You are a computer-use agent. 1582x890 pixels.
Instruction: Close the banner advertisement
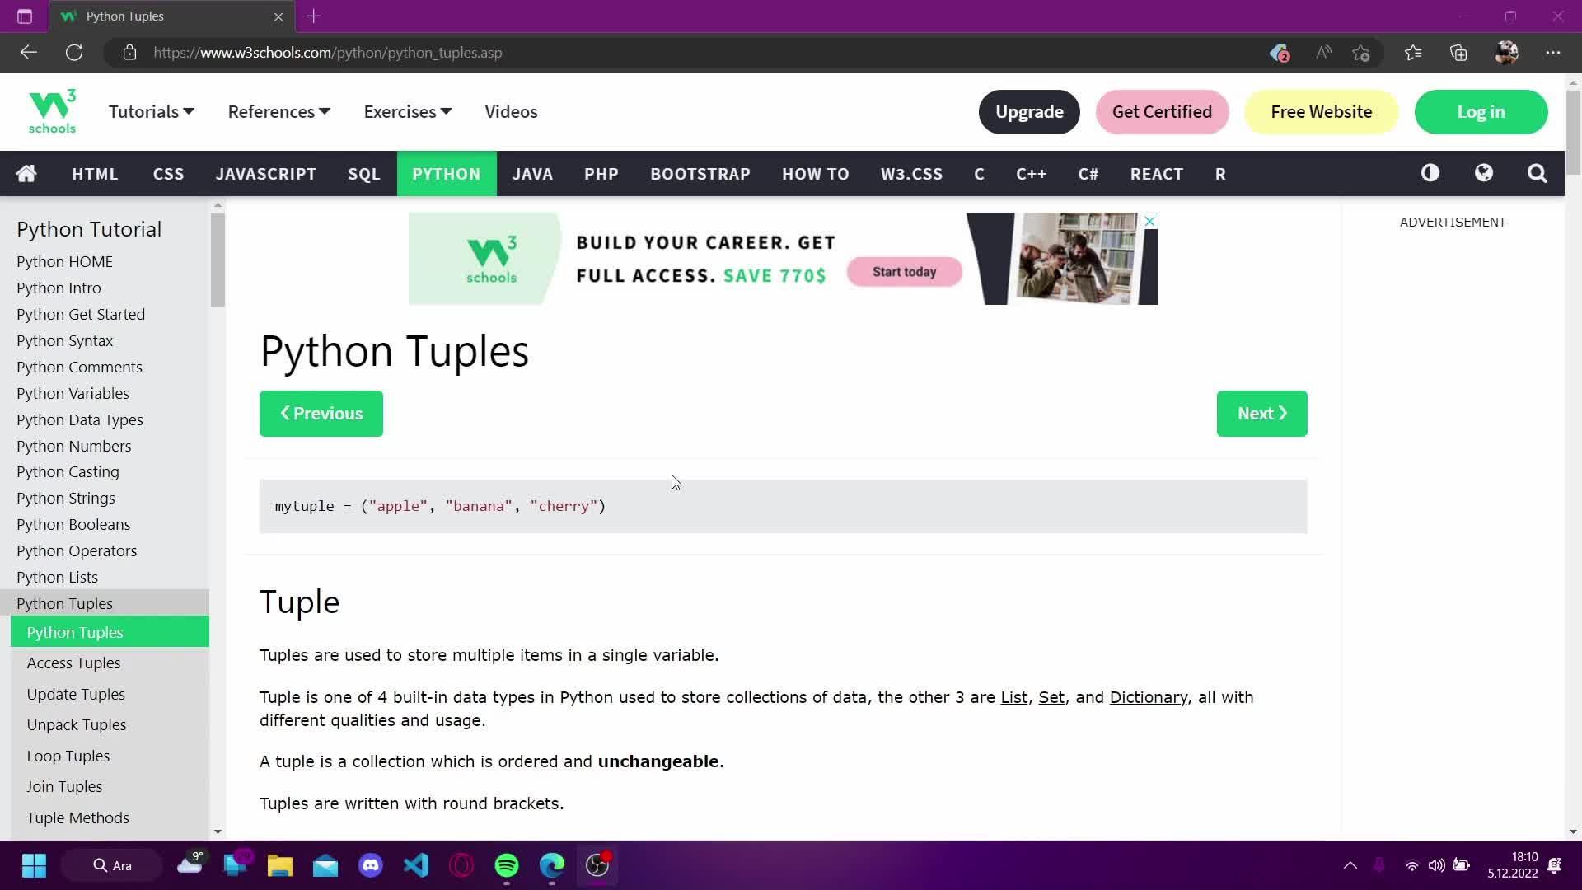(1150, 221)
